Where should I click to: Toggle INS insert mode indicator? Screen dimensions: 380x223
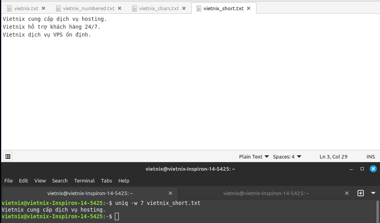coord(371,157)
